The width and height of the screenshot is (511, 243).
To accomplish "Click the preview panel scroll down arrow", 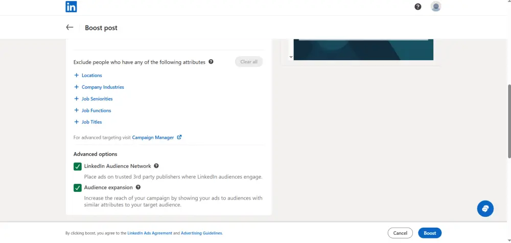I will [x=291, y=57].
